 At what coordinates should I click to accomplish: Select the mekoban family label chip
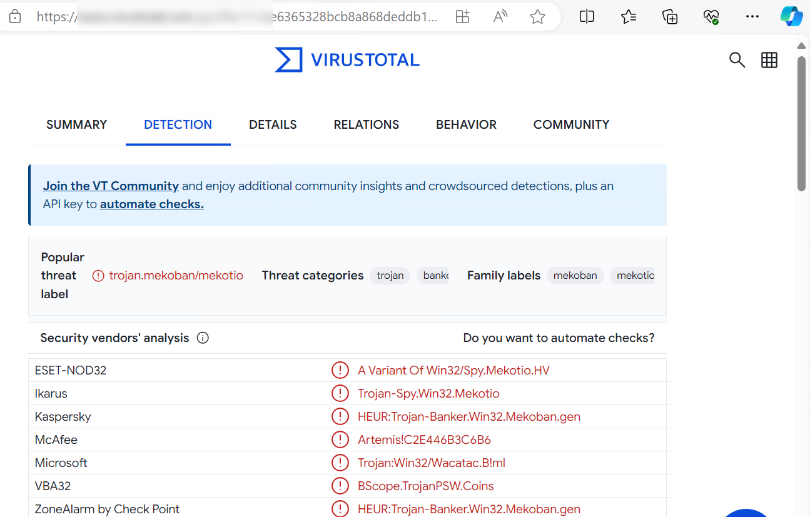tap(575, 276)
